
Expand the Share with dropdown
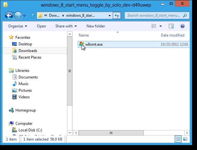[66, 26]
